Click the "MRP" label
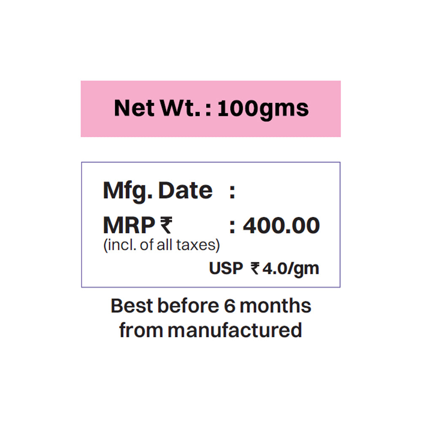Viewport: 422px width, 422px height. point(129,225)
